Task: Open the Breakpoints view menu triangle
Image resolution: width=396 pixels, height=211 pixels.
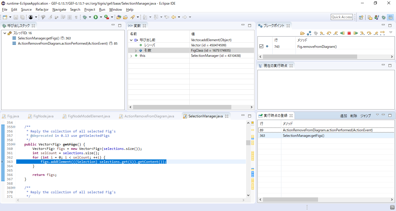Action: [x=390, y=32]
